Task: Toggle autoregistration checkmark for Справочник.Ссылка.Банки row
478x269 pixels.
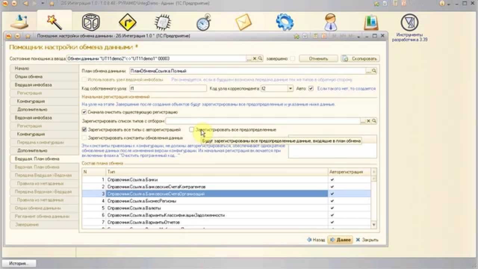Action: (x=332, y=180)
